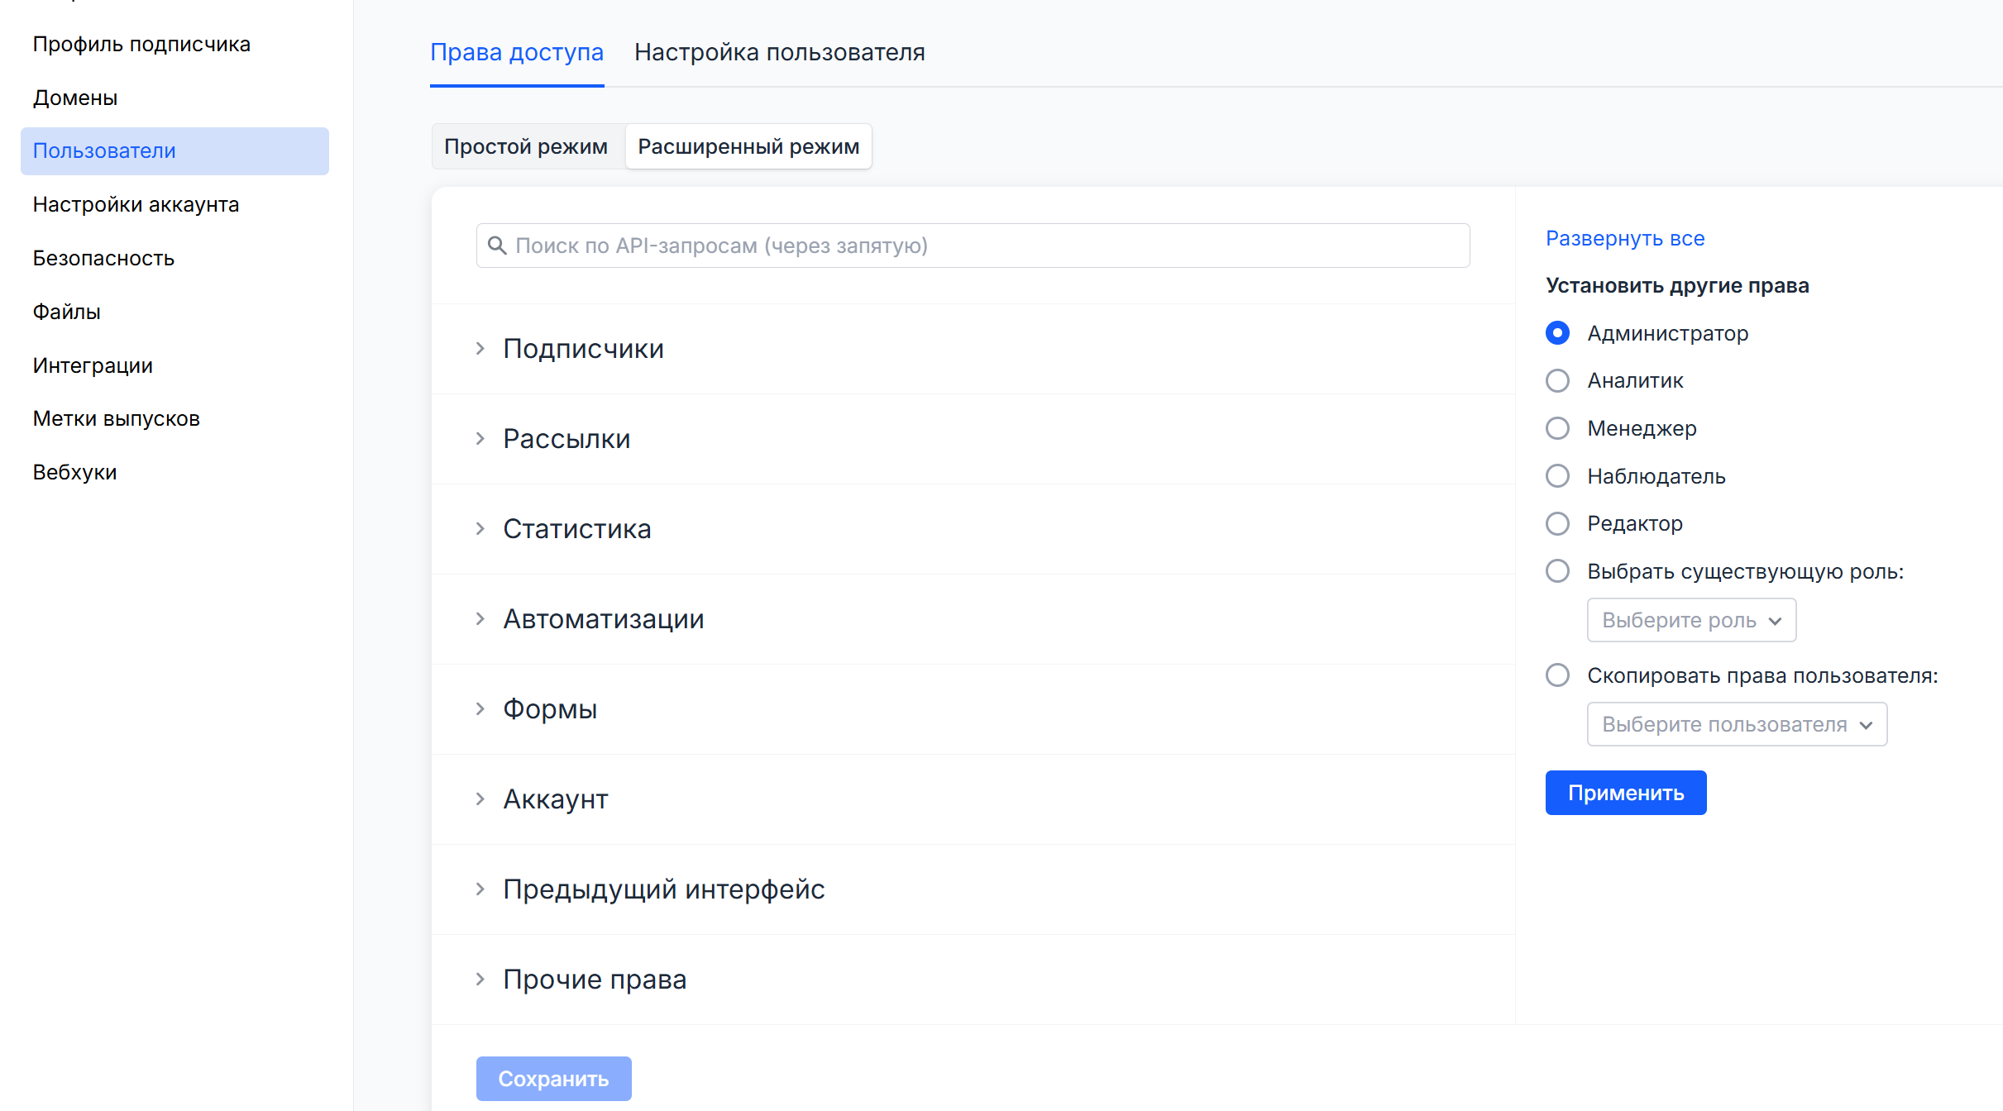Open the Выберите роль dropdown
This screenshot has height=1111, width=2003.
[1691, 620]
